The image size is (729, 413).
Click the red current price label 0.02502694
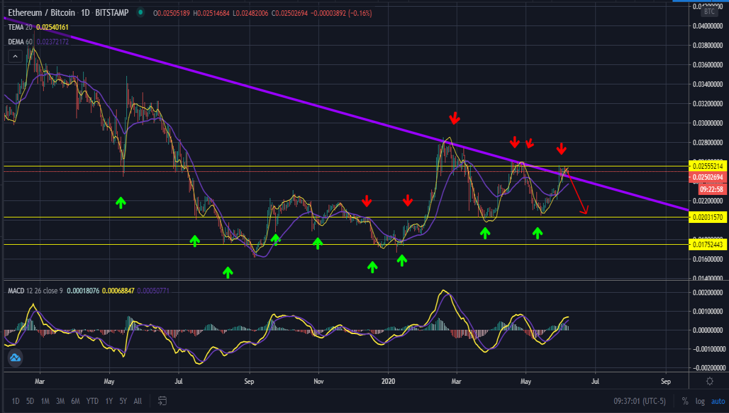708,177
